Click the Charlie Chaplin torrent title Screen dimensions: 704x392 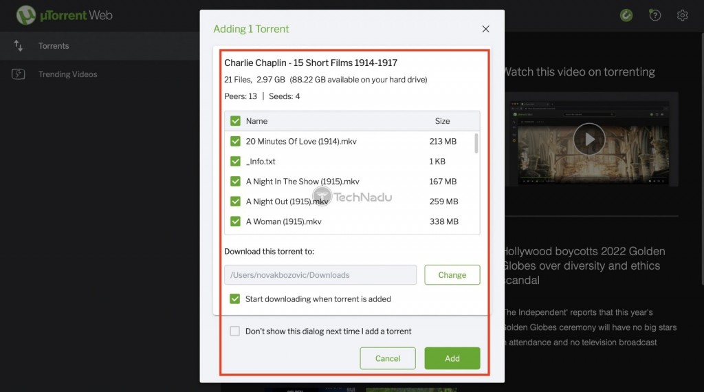pos(311,63)
